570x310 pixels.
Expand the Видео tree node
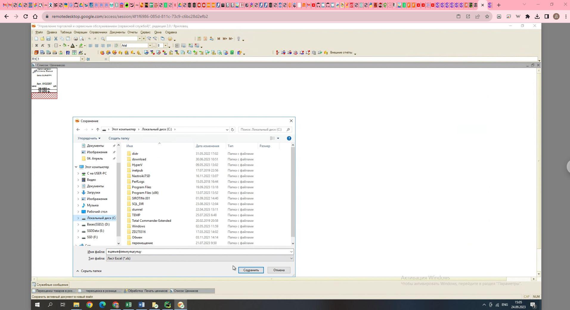pyautogui.click(x=78, y=180)
